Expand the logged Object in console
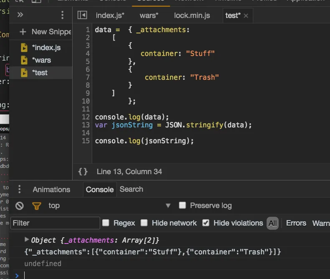 (27, 240)
